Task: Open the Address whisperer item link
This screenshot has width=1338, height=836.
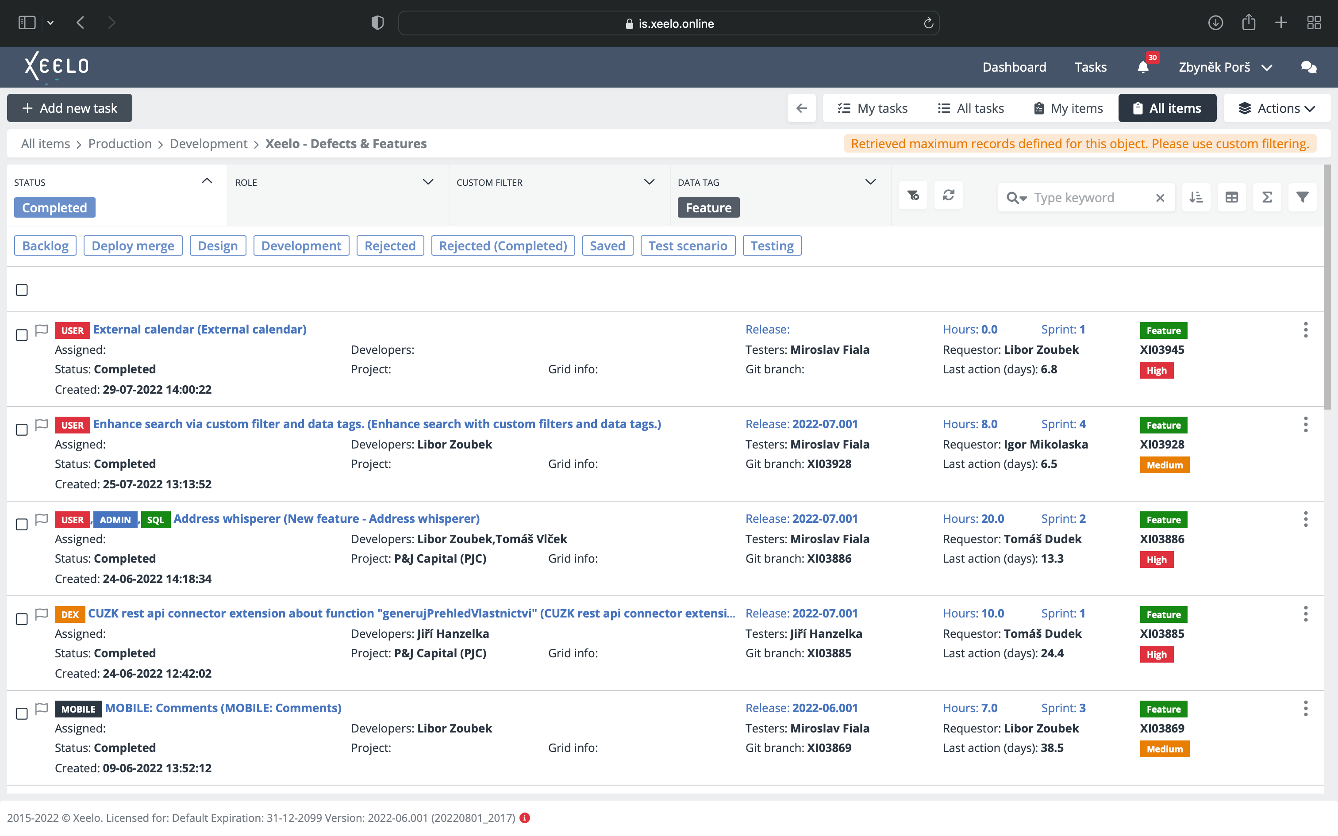Action: pyautogui.click(x=326, y=518)
